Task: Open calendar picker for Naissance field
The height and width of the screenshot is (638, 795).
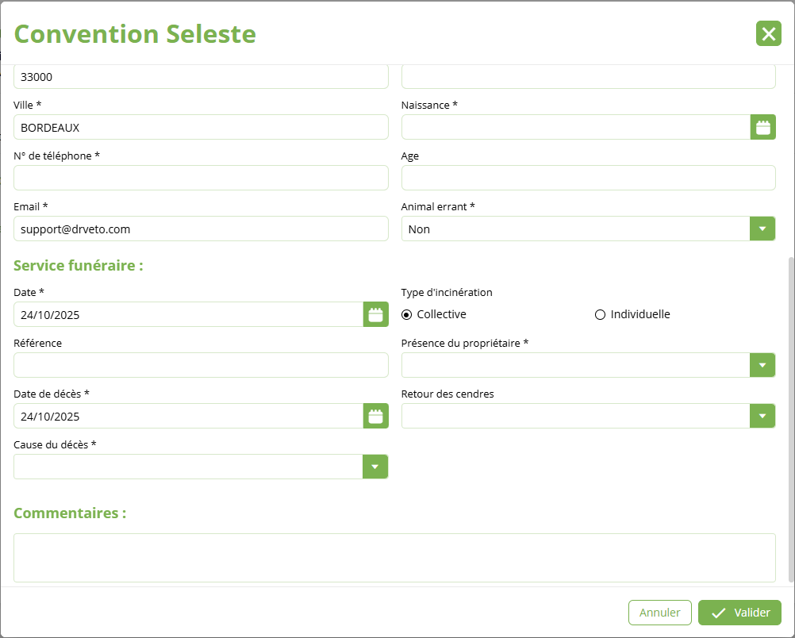Action: 762,127
